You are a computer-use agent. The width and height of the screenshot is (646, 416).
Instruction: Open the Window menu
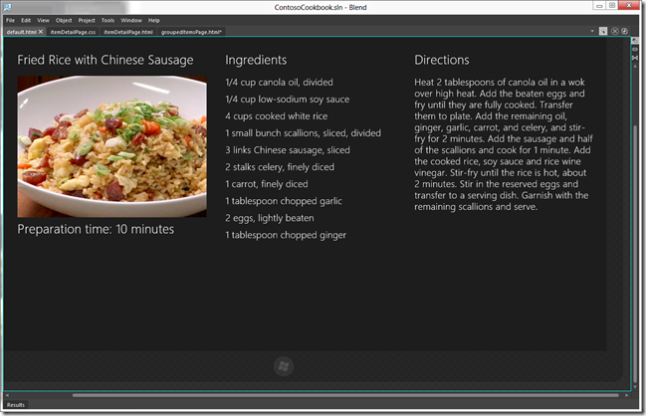tap(131, 20)
